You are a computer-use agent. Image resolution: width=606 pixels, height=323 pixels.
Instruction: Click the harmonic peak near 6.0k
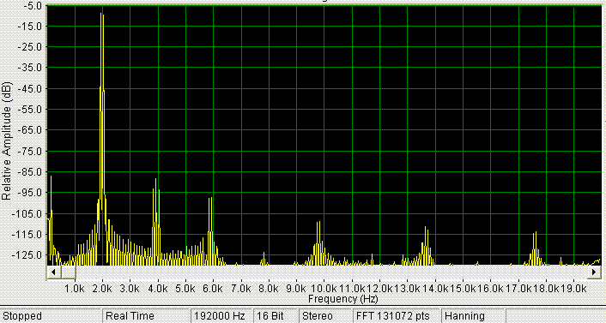[x=210, y=198]
